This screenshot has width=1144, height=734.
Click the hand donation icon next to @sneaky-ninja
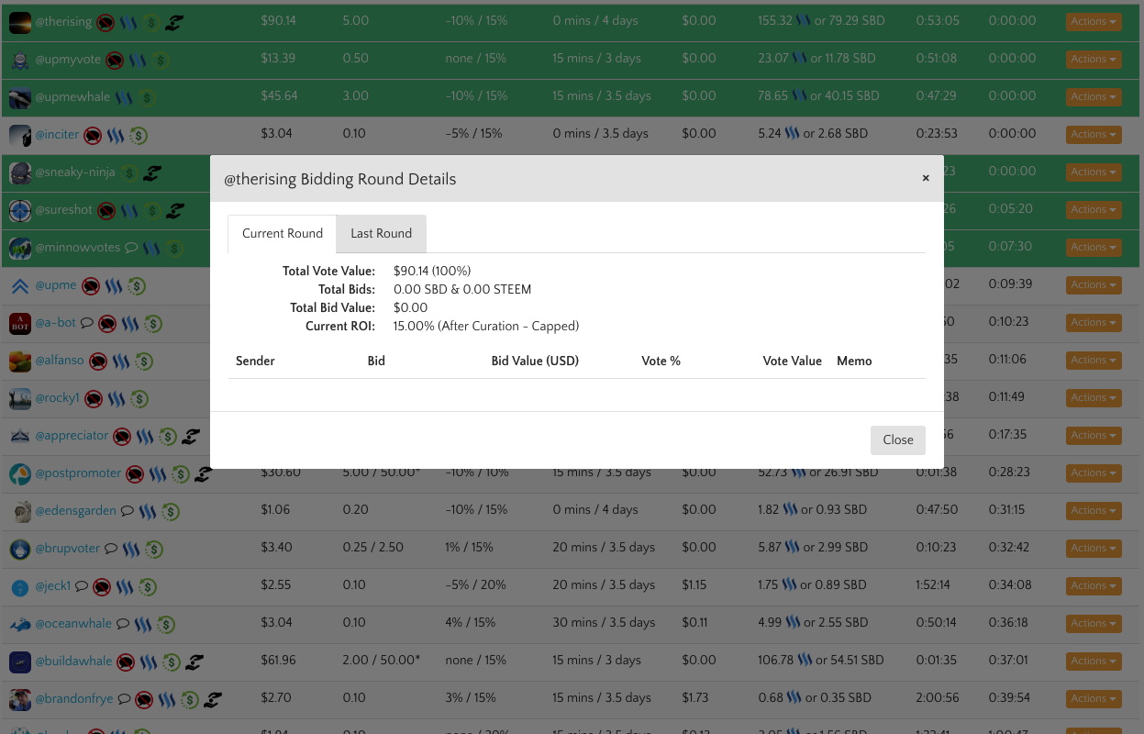click(x=152, y=172)
